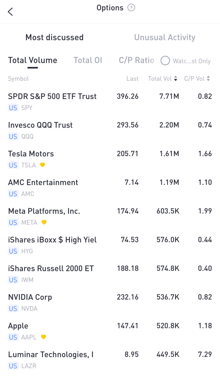
Task: Select the Most discussed tab
Action: 54,37
